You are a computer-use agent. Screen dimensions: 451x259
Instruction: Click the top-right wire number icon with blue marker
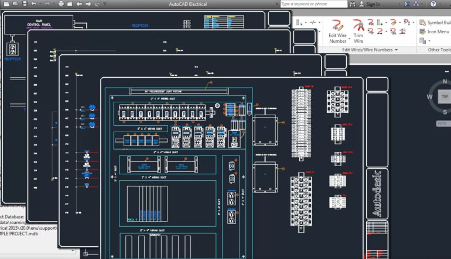(x=406, y=22)
